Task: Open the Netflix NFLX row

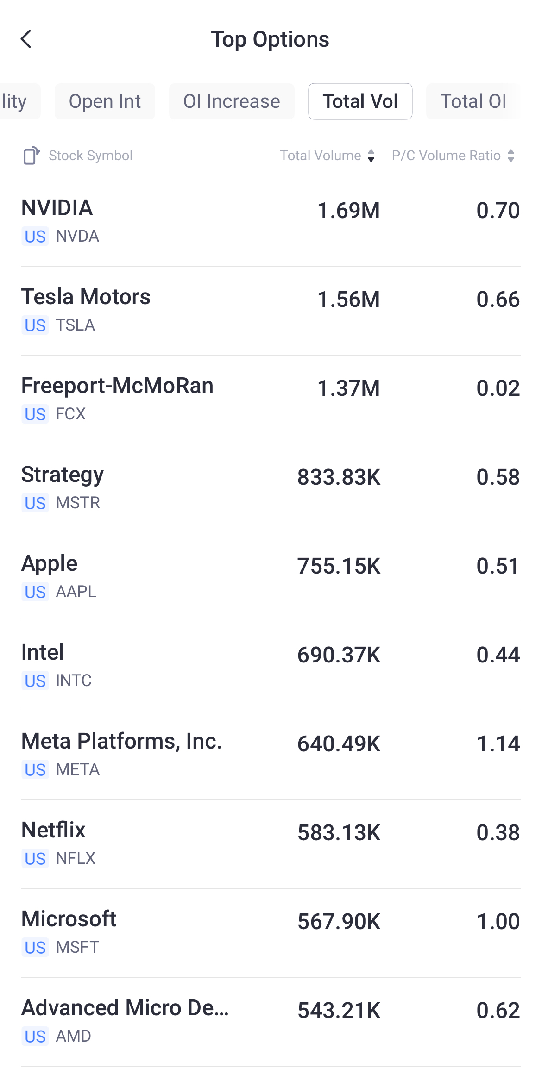Action: (x=271, y=843)
